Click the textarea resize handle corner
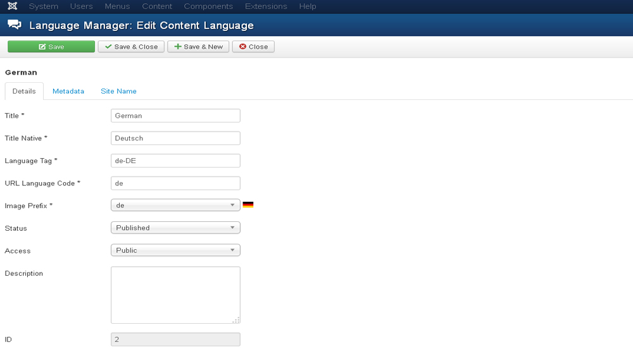Viewport: 633px width, 356px height. pos(237,320)
